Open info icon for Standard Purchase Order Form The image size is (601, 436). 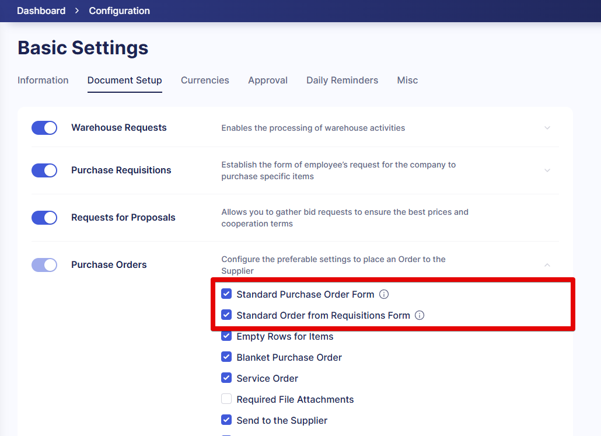pyautogui.click(x=384, y=294)
